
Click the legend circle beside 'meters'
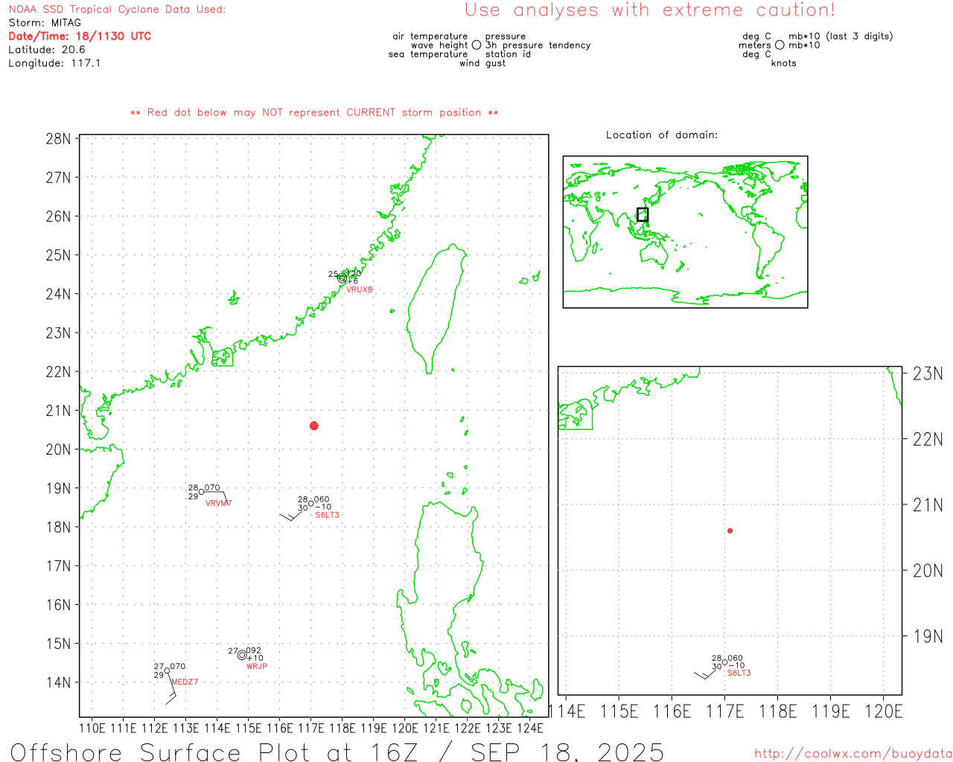780,45
